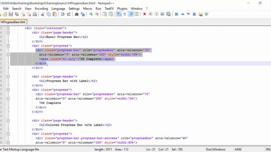Screen dimensions: 271x152
Task: Click the spell-check checkmark toolbar icon
Action: pos(206,14)
